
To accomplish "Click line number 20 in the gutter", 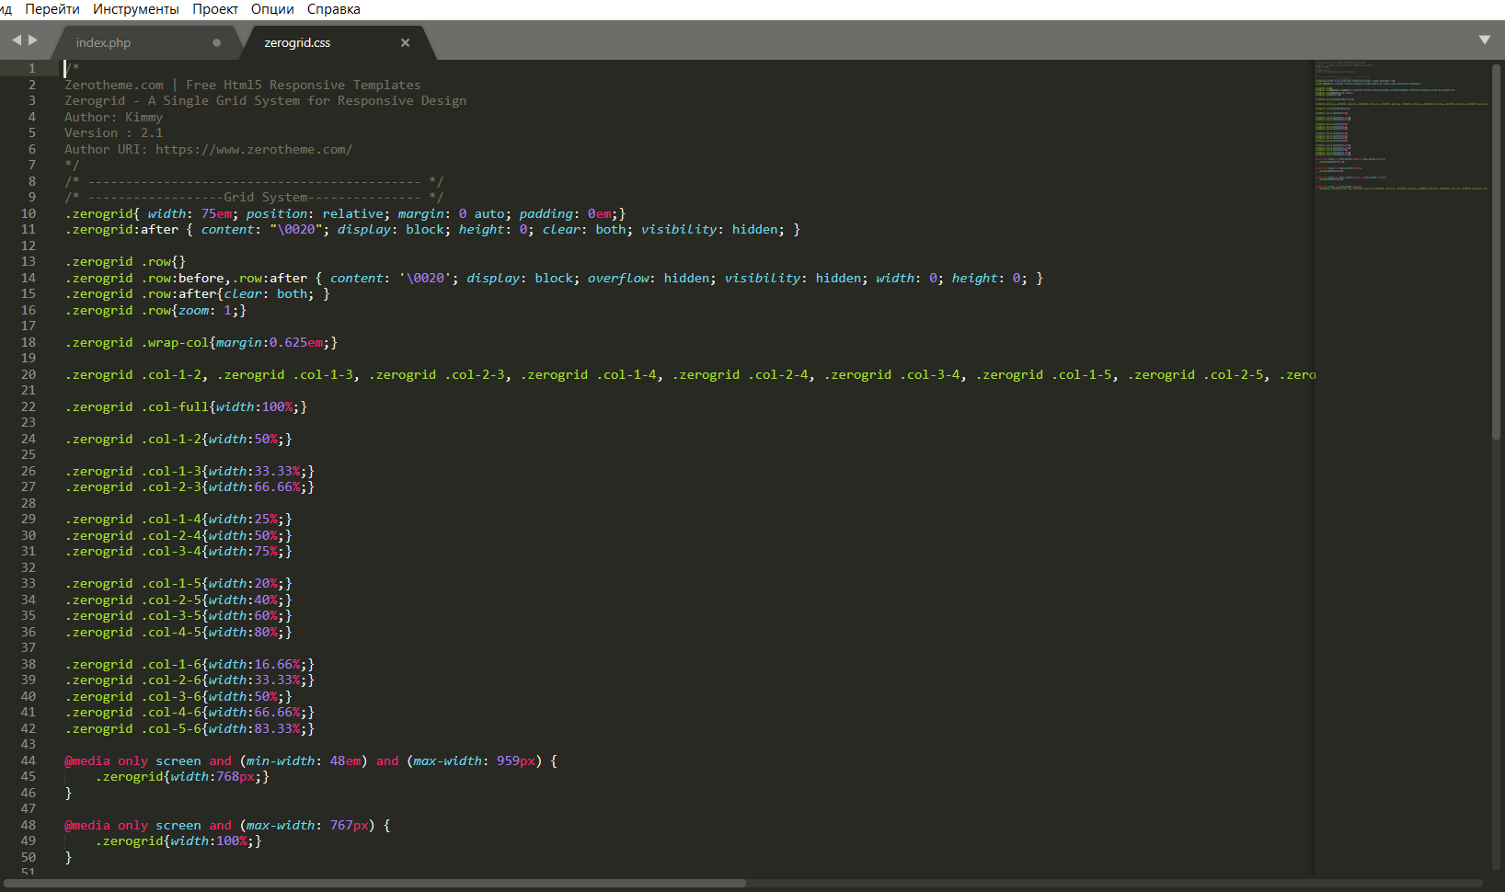I will (29, 374).
